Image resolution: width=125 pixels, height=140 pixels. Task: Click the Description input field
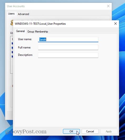point(68,55)
